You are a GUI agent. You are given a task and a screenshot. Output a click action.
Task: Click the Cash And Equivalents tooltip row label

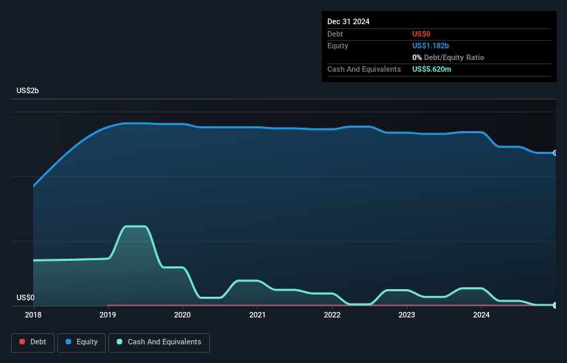coord(364,69)
